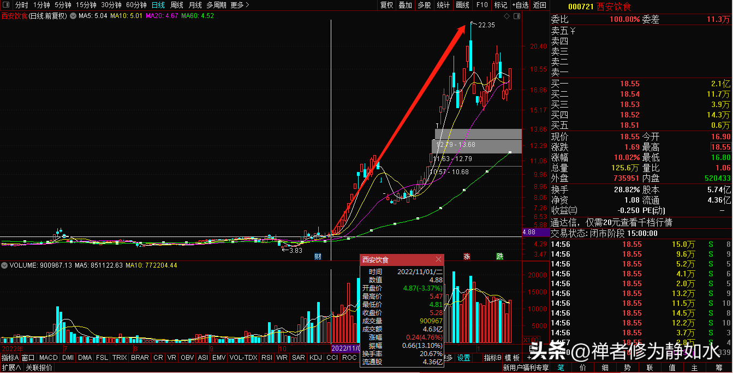
Task: Open the 复权 adjustment menu
Action: pyautogui.click(x=386, y=5)
